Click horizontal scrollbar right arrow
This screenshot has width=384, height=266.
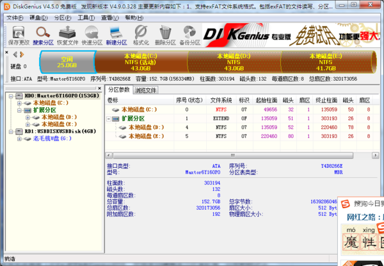point(375,155)
